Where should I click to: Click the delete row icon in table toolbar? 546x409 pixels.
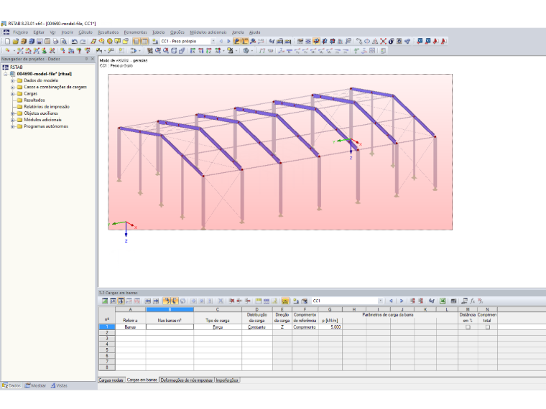pos(231,301)
